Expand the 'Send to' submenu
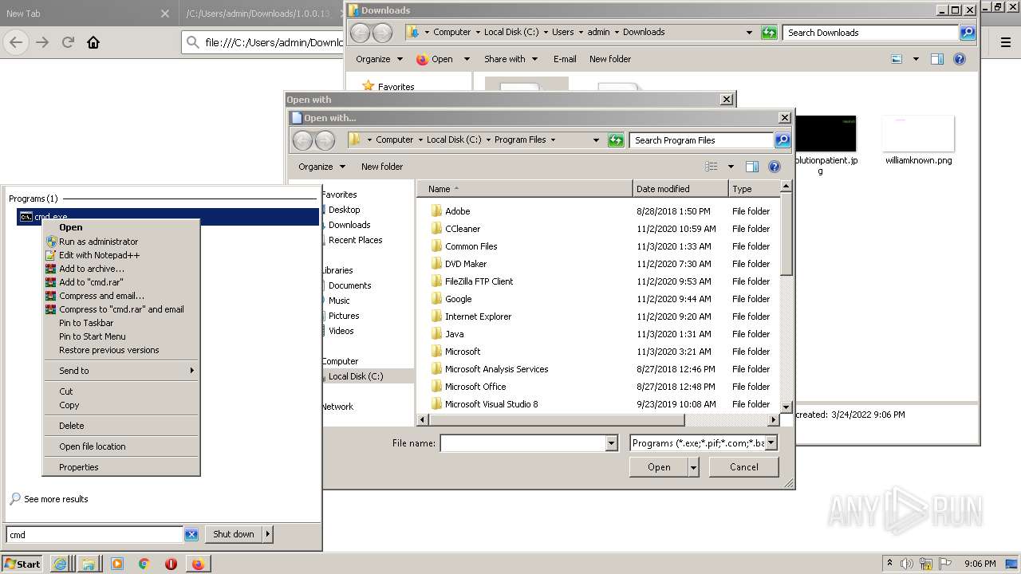1021x574 pixels. point(120,371)
